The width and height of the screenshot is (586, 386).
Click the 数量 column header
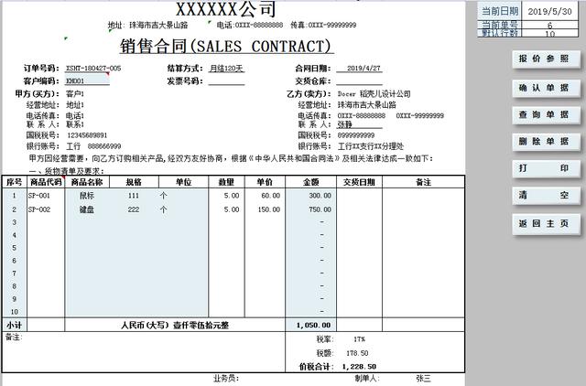pos(226,182)
